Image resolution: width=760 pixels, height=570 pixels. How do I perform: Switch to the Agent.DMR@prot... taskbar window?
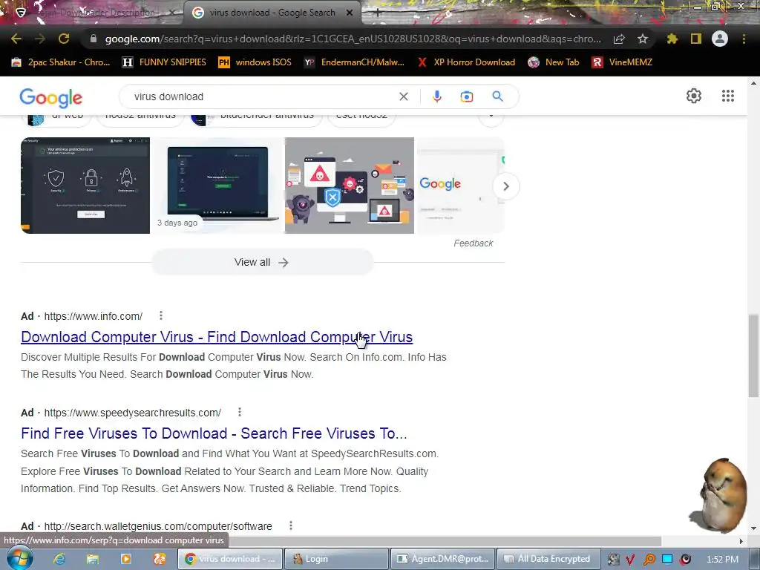point(442,559)
